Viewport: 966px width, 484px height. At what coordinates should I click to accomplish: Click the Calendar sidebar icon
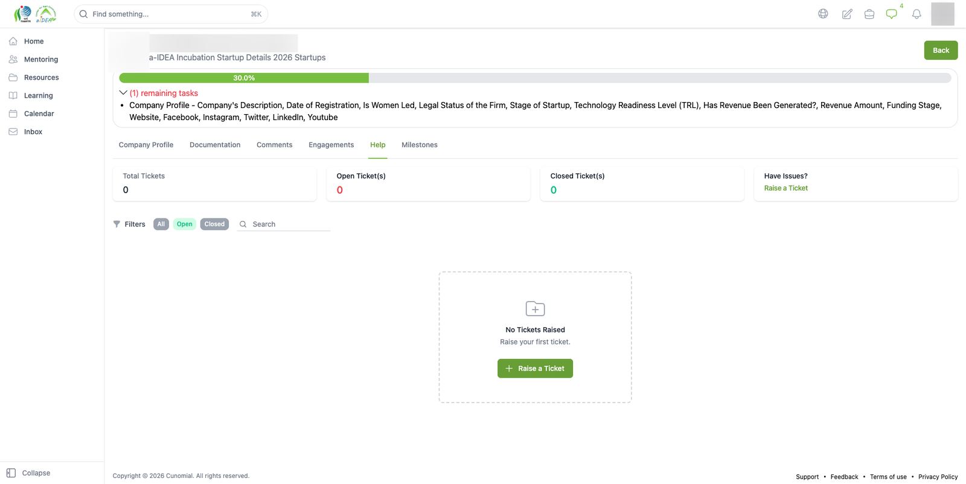(13, 113)
